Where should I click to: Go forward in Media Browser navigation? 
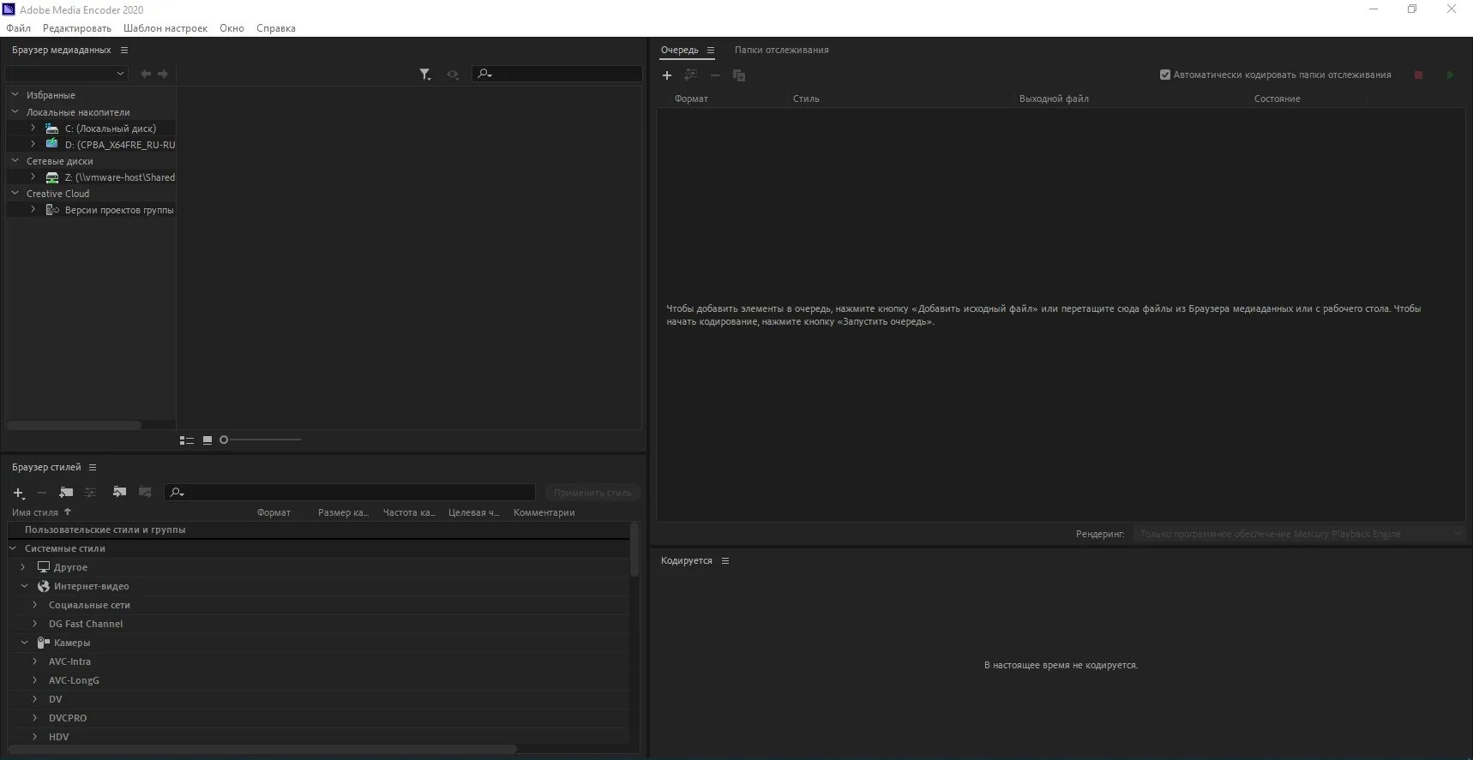pos(163,74)
